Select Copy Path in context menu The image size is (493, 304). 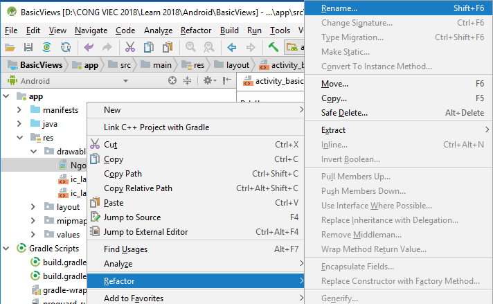tap(195, 174)
